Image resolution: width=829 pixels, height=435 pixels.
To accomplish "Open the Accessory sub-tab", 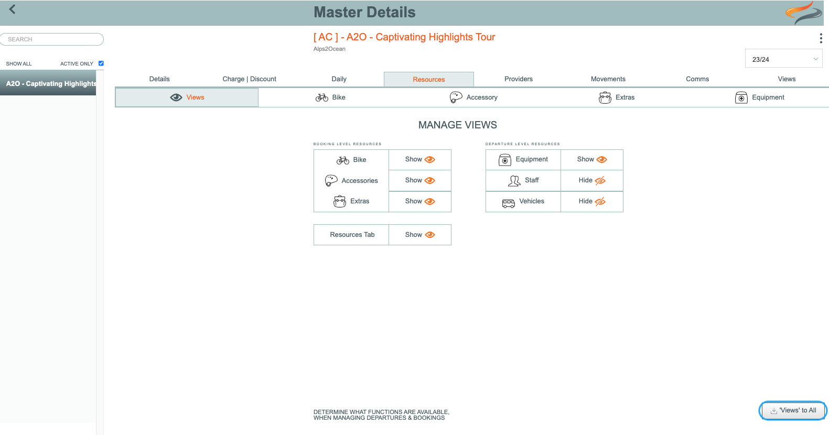I will click(473, 97).
